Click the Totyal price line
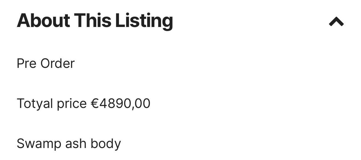 [x=83, y=104]
